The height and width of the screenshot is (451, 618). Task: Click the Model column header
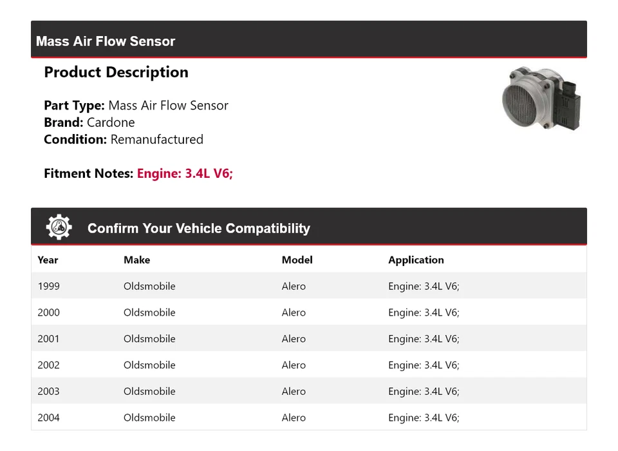point(297,260)
